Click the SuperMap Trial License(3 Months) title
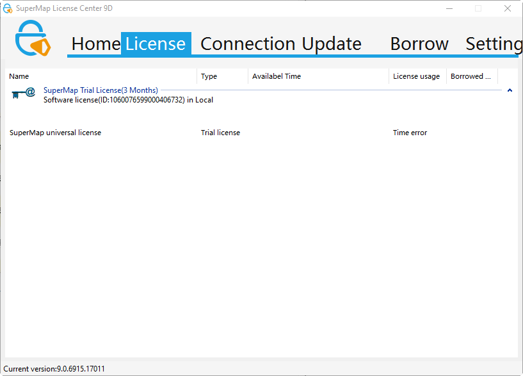Viewport: 523px width, 376px height. [101, 90]
